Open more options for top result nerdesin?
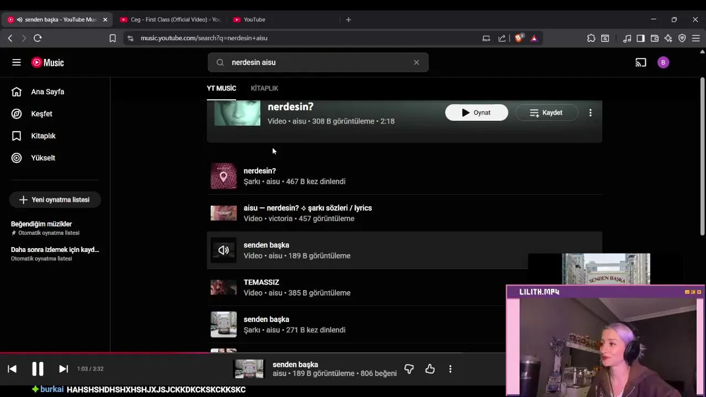The width and height of the screenshot is (706, 397). pyautogui.click(x=590, y=112)
